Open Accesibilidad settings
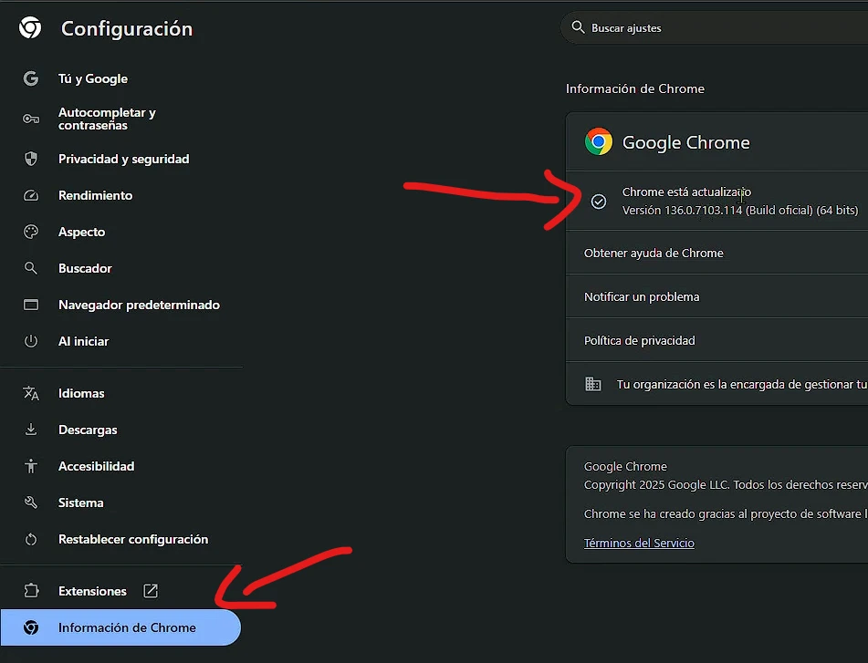Image resolution: width=868 pixels, height=663 pixels. tap(97, 466)
